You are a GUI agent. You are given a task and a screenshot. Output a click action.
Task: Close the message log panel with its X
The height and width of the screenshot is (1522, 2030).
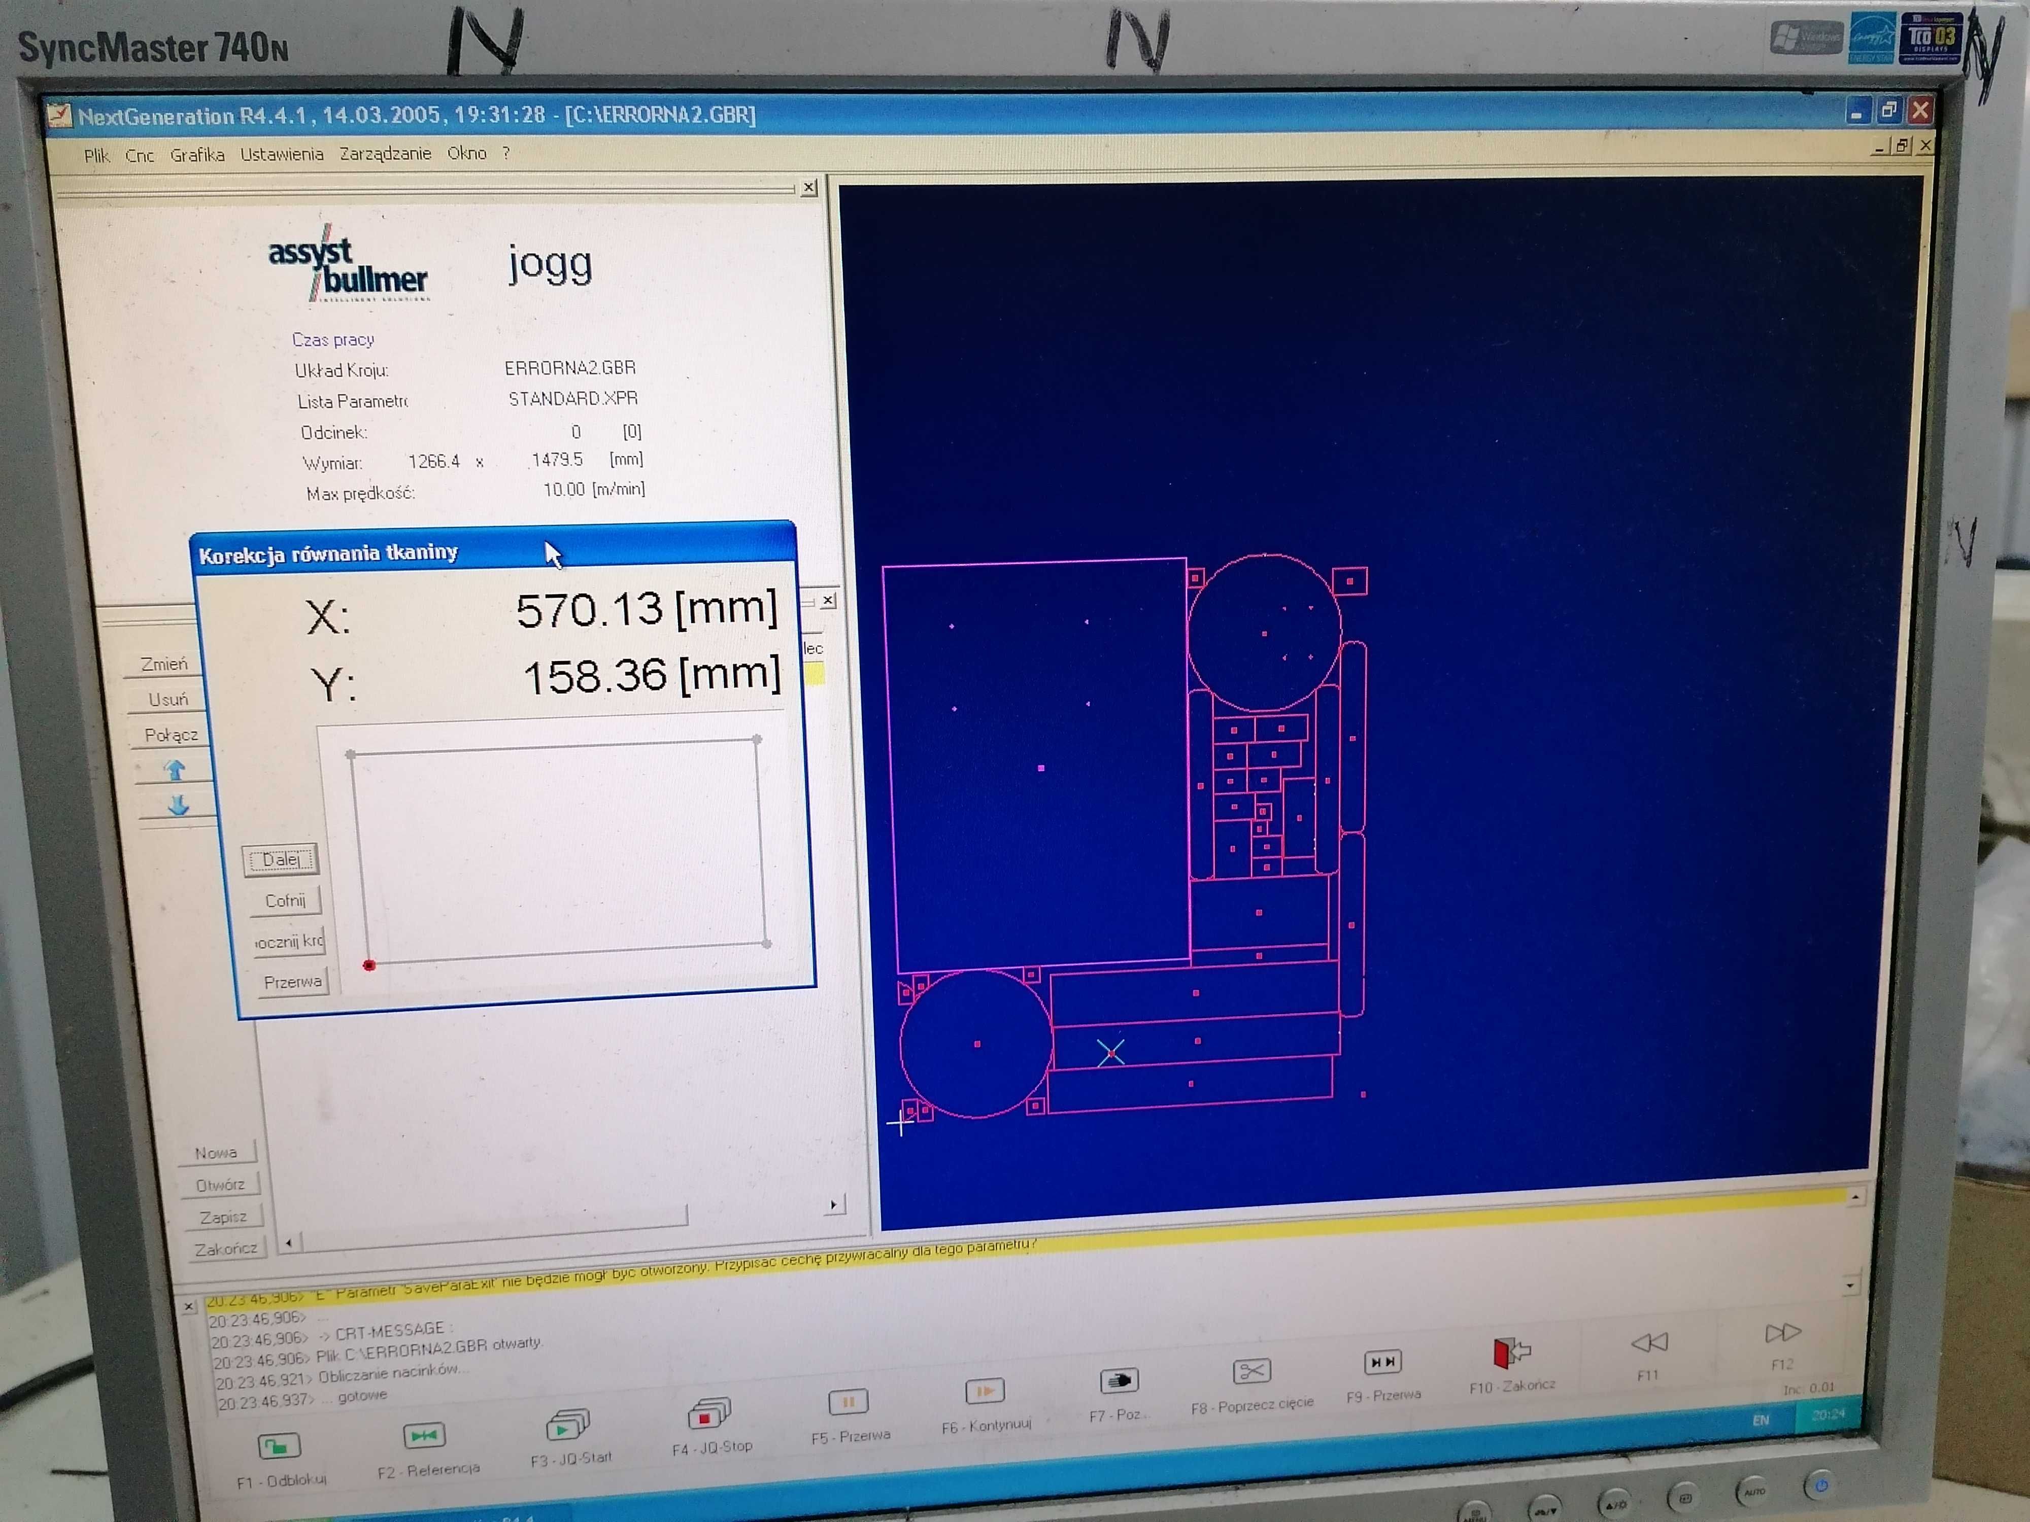tap(188, 1306)
